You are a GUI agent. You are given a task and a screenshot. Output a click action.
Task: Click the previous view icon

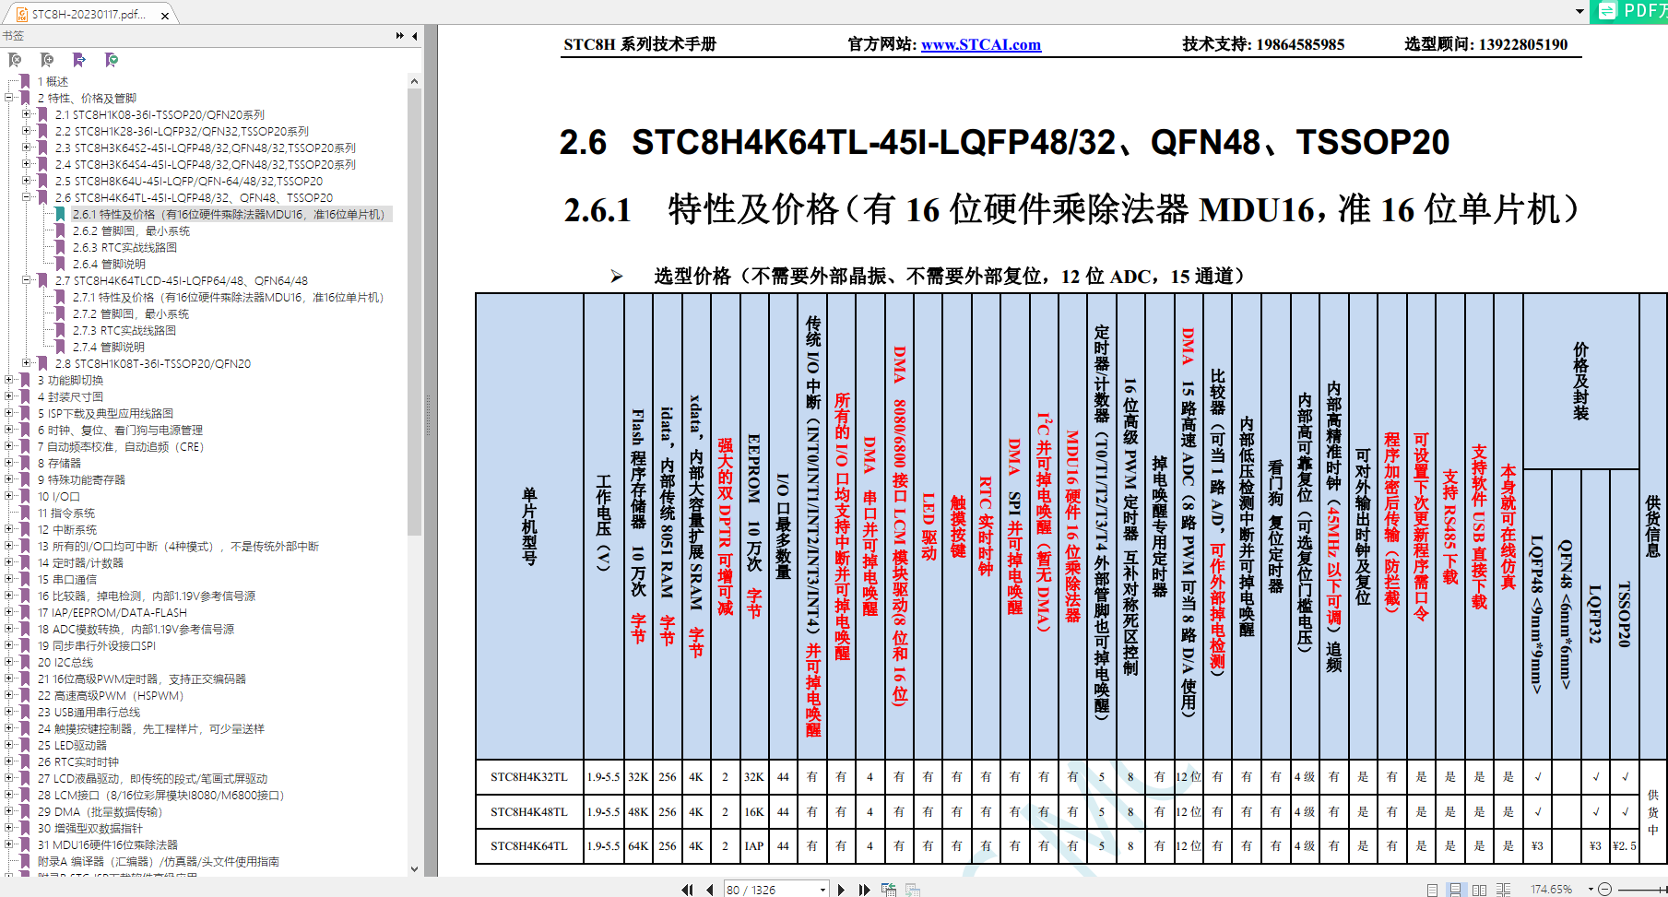click(x=889, y=890)
